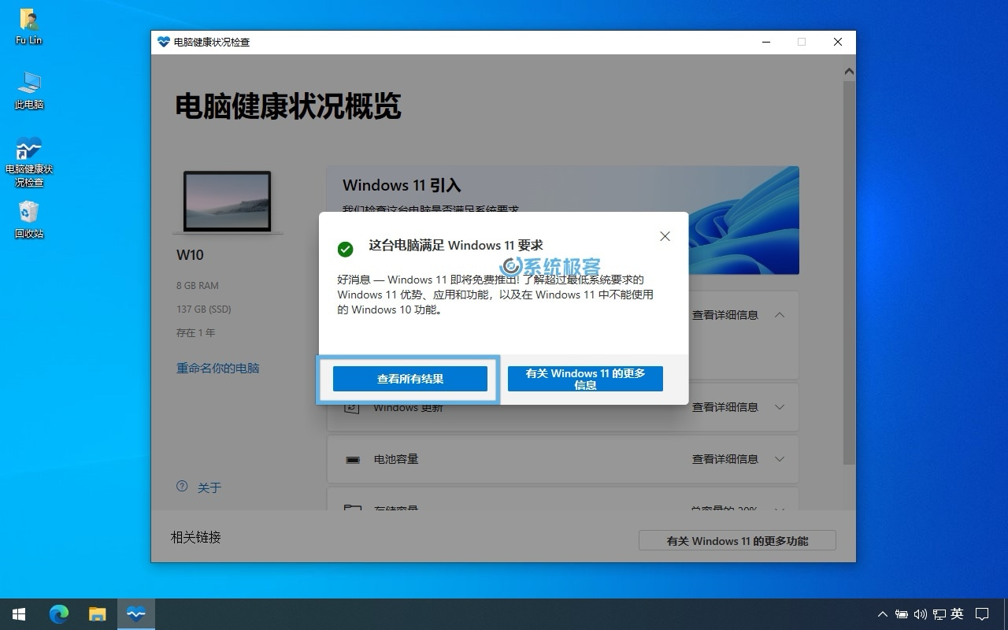Minimize the PC Health Check window
Image resolution: width=1008 pixels, height=630 pixels.
pos(765,42)
